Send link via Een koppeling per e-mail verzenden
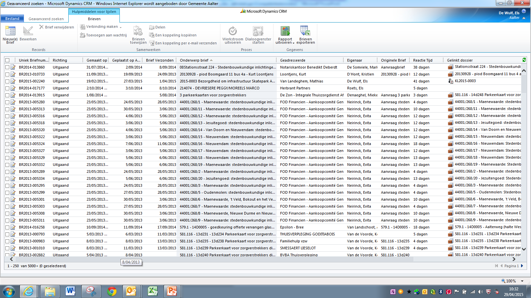The width and height of the screenshot is (531, 298). [x=183, y=43]
